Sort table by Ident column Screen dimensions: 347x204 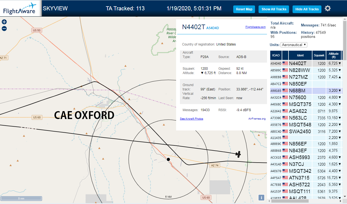[300, 55]
